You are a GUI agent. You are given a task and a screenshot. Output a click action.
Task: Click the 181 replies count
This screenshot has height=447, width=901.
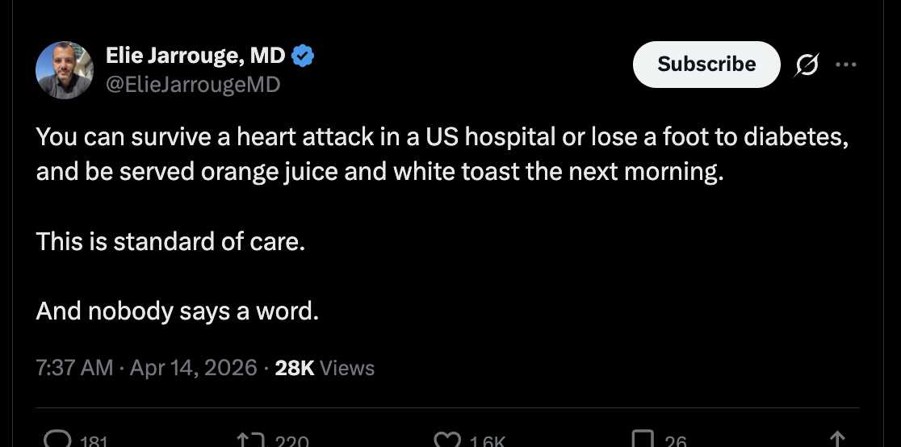pyautogui.click(x=94, y=441)
